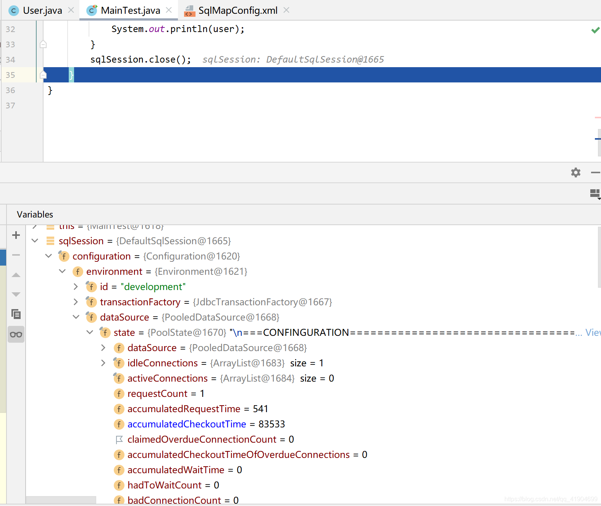Select accumulatedWaitTime = 0 row

pos(313,470)
